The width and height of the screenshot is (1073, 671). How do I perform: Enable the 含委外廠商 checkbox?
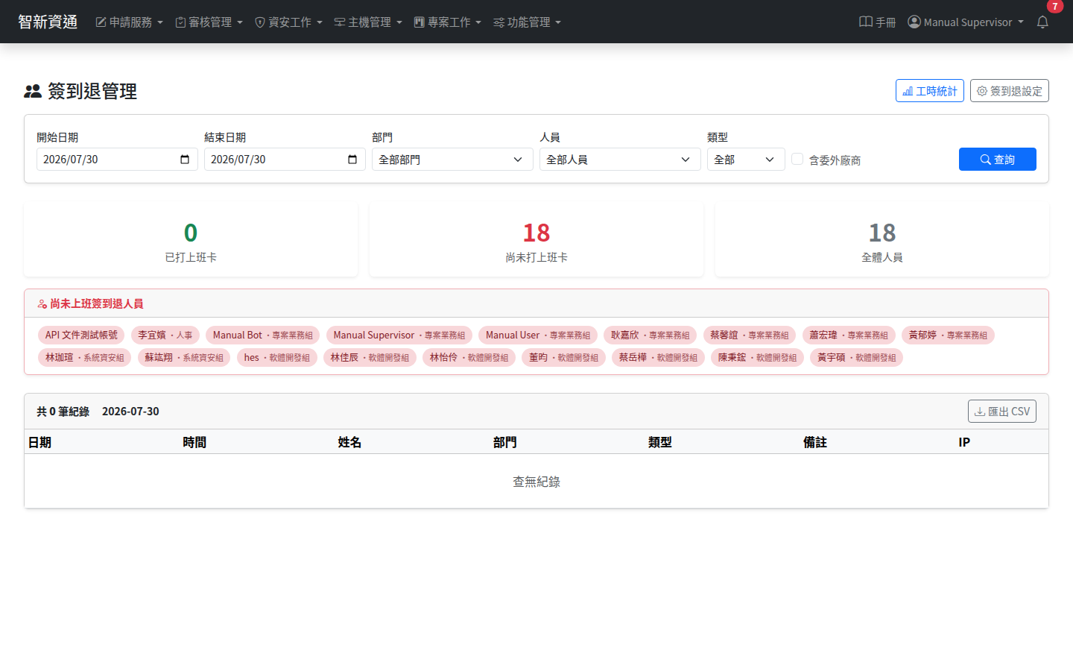click(x=797, y=159)
